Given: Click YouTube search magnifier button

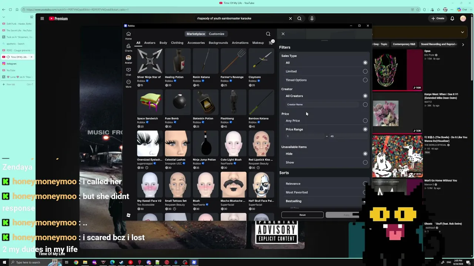Looking at the screenshot, I should (299, 18).
